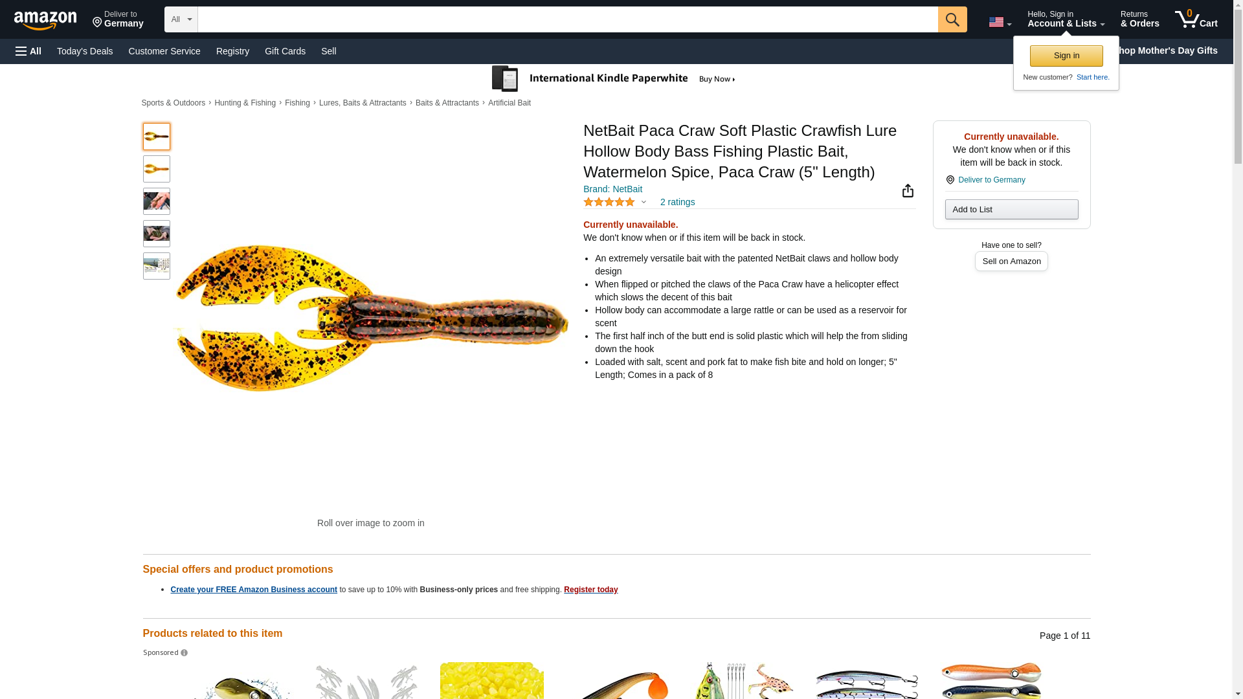Click the Deliver to Germany location icon
Image resolution: width=1243 pixels, height=699 pixels.
coord(950,180)
